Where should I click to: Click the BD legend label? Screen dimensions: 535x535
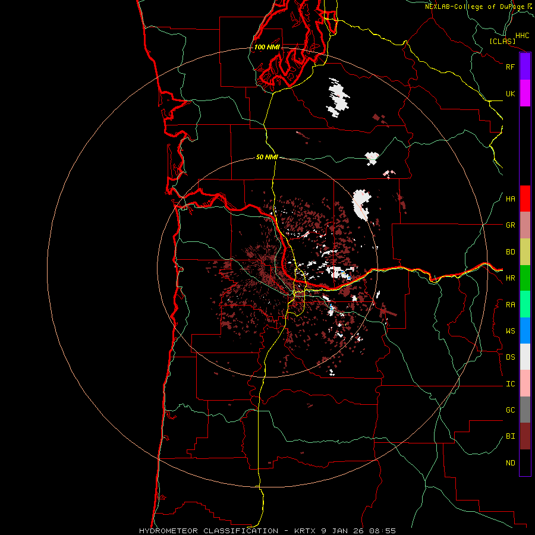(x=510, y=252)
